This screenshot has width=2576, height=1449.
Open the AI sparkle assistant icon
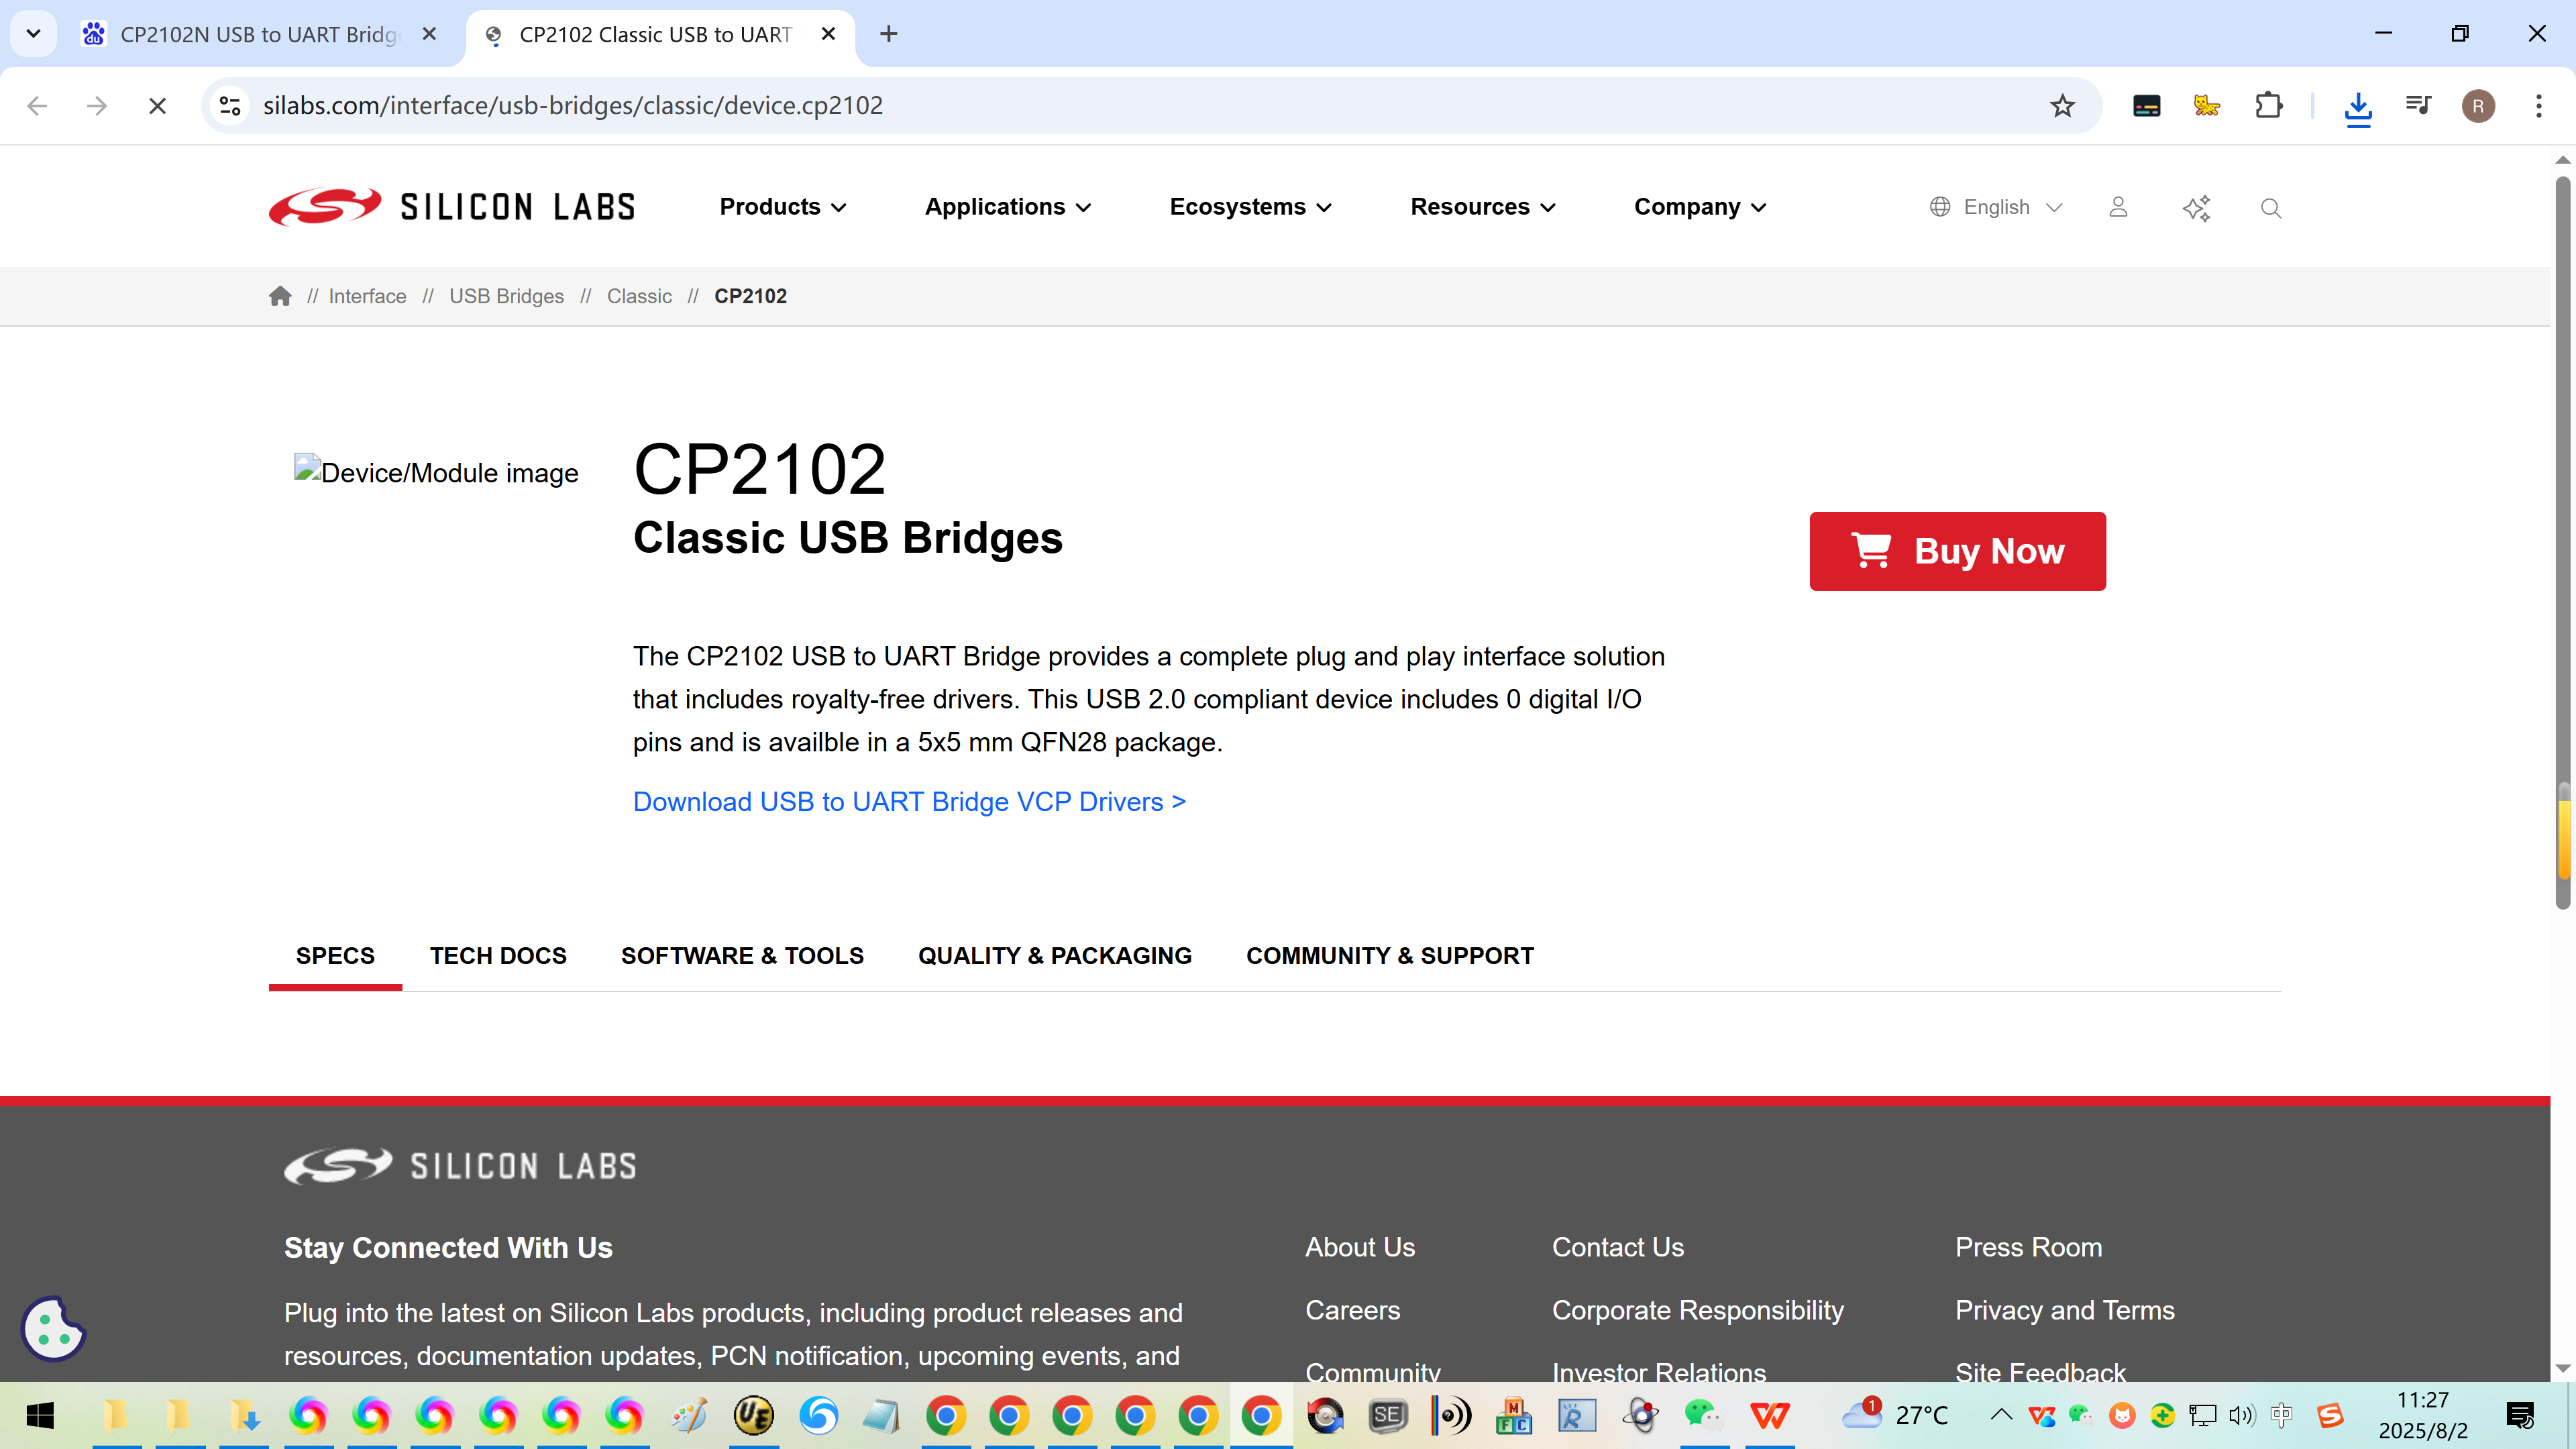tap(2196, 208)
